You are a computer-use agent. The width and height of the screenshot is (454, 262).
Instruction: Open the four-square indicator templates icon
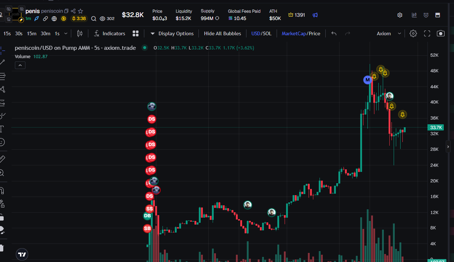point(136,33)
